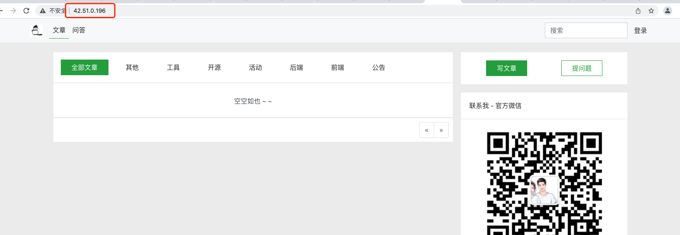Go to next page with » button

(x=441, y=130)
